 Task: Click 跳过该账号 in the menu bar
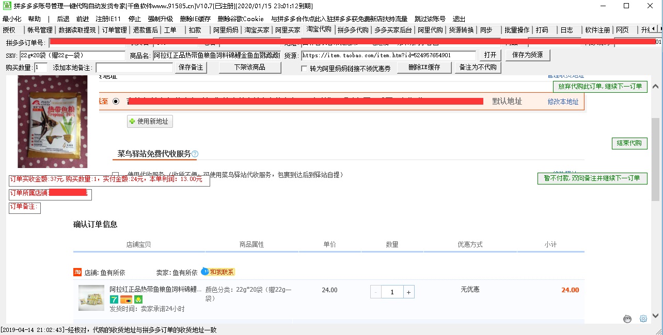point(430,19)
